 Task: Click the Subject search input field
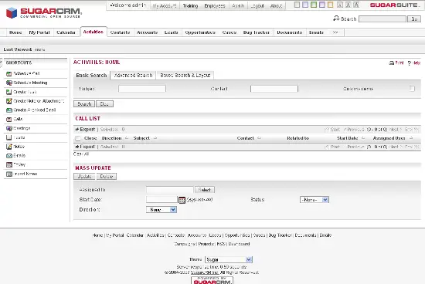pos(142,89)
